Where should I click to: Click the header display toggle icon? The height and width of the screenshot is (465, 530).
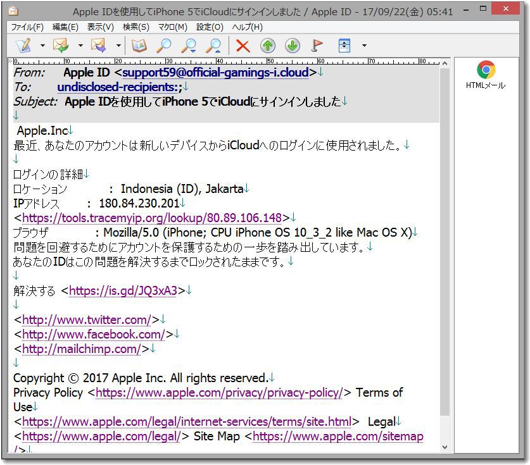[344, 46]
